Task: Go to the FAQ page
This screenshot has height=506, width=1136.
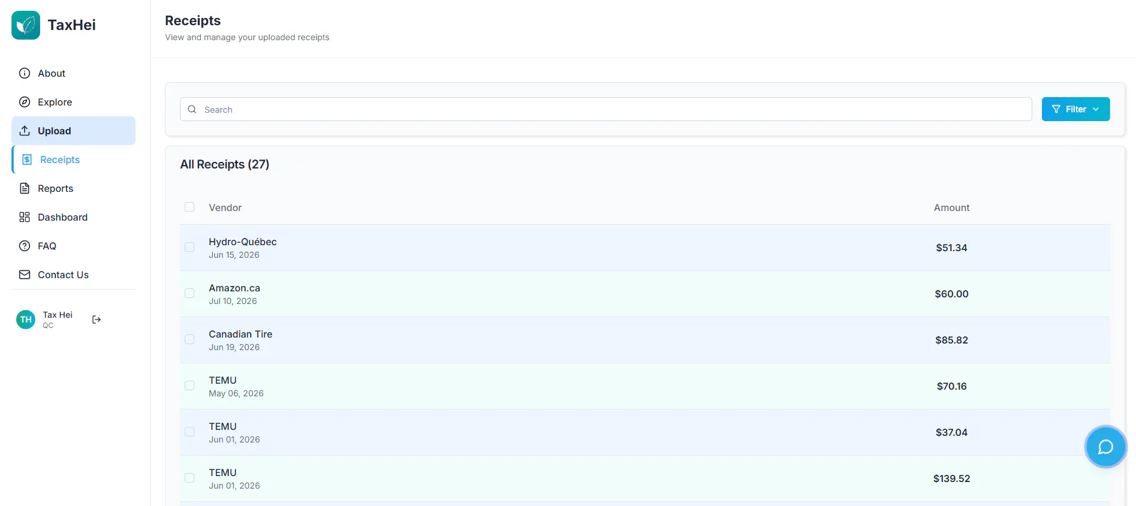Action: click(x=73, y=246)
